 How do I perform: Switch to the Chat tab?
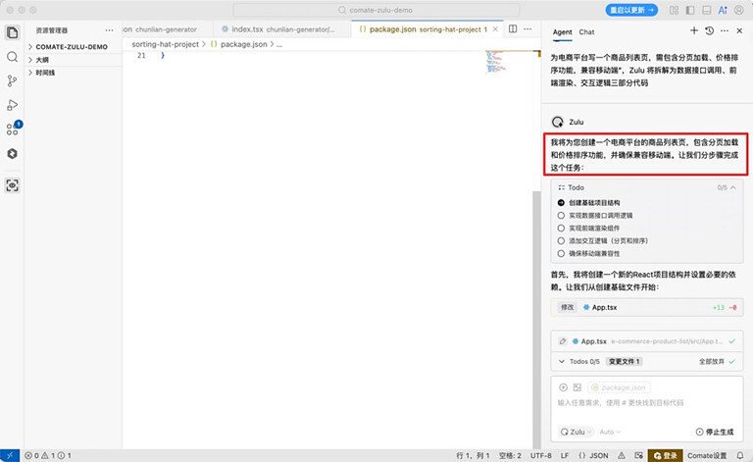pos(586,32)
